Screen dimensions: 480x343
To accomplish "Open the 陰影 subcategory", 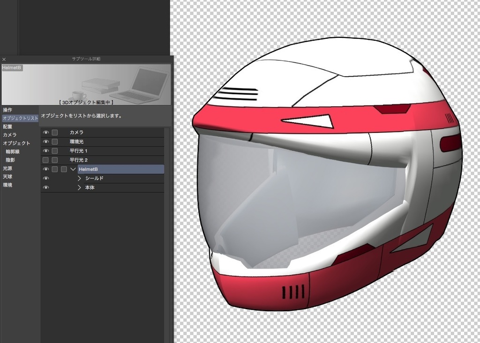I will point(10,160).
